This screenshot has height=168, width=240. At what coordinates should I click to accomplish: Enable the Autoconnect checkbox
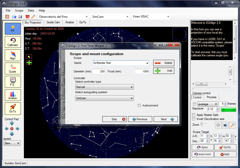[139, 106]
